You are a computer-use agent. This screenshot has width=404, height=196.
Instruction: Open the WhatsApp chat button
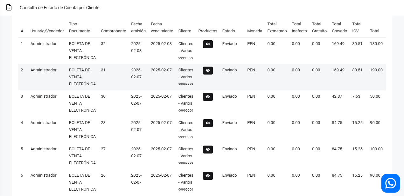pyautogui.click(x=390, y=183)
